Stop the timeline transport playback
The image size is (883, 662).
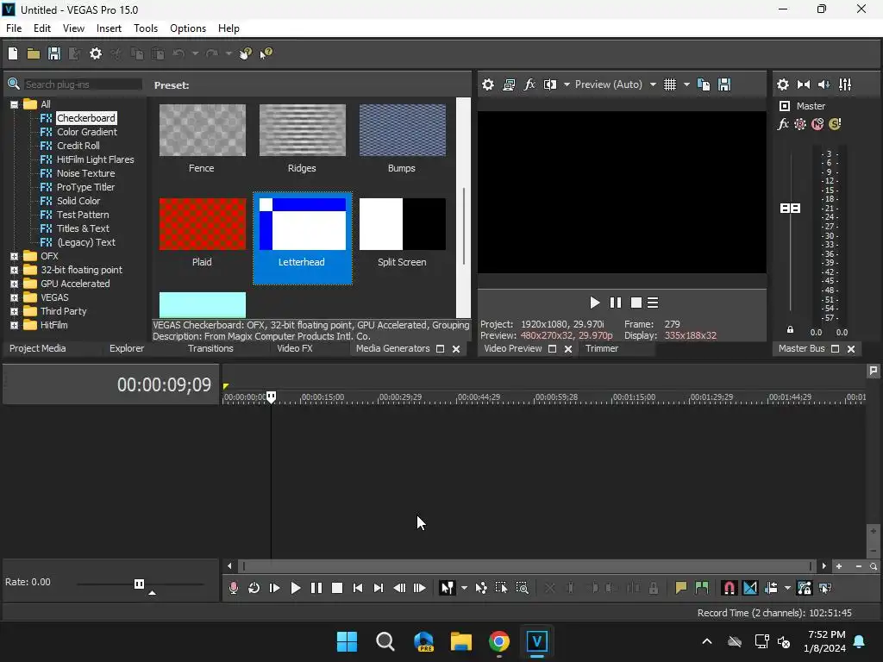pos(337,588)
